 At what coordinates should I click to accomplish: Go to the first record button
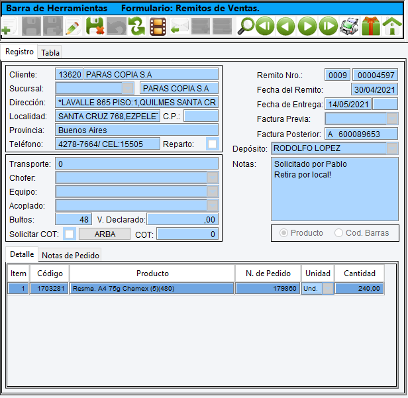265,26
